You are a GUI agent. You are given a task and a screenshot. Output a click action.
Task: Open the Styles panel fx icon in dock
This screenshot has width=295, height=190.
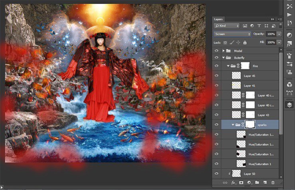coord(289,44)
